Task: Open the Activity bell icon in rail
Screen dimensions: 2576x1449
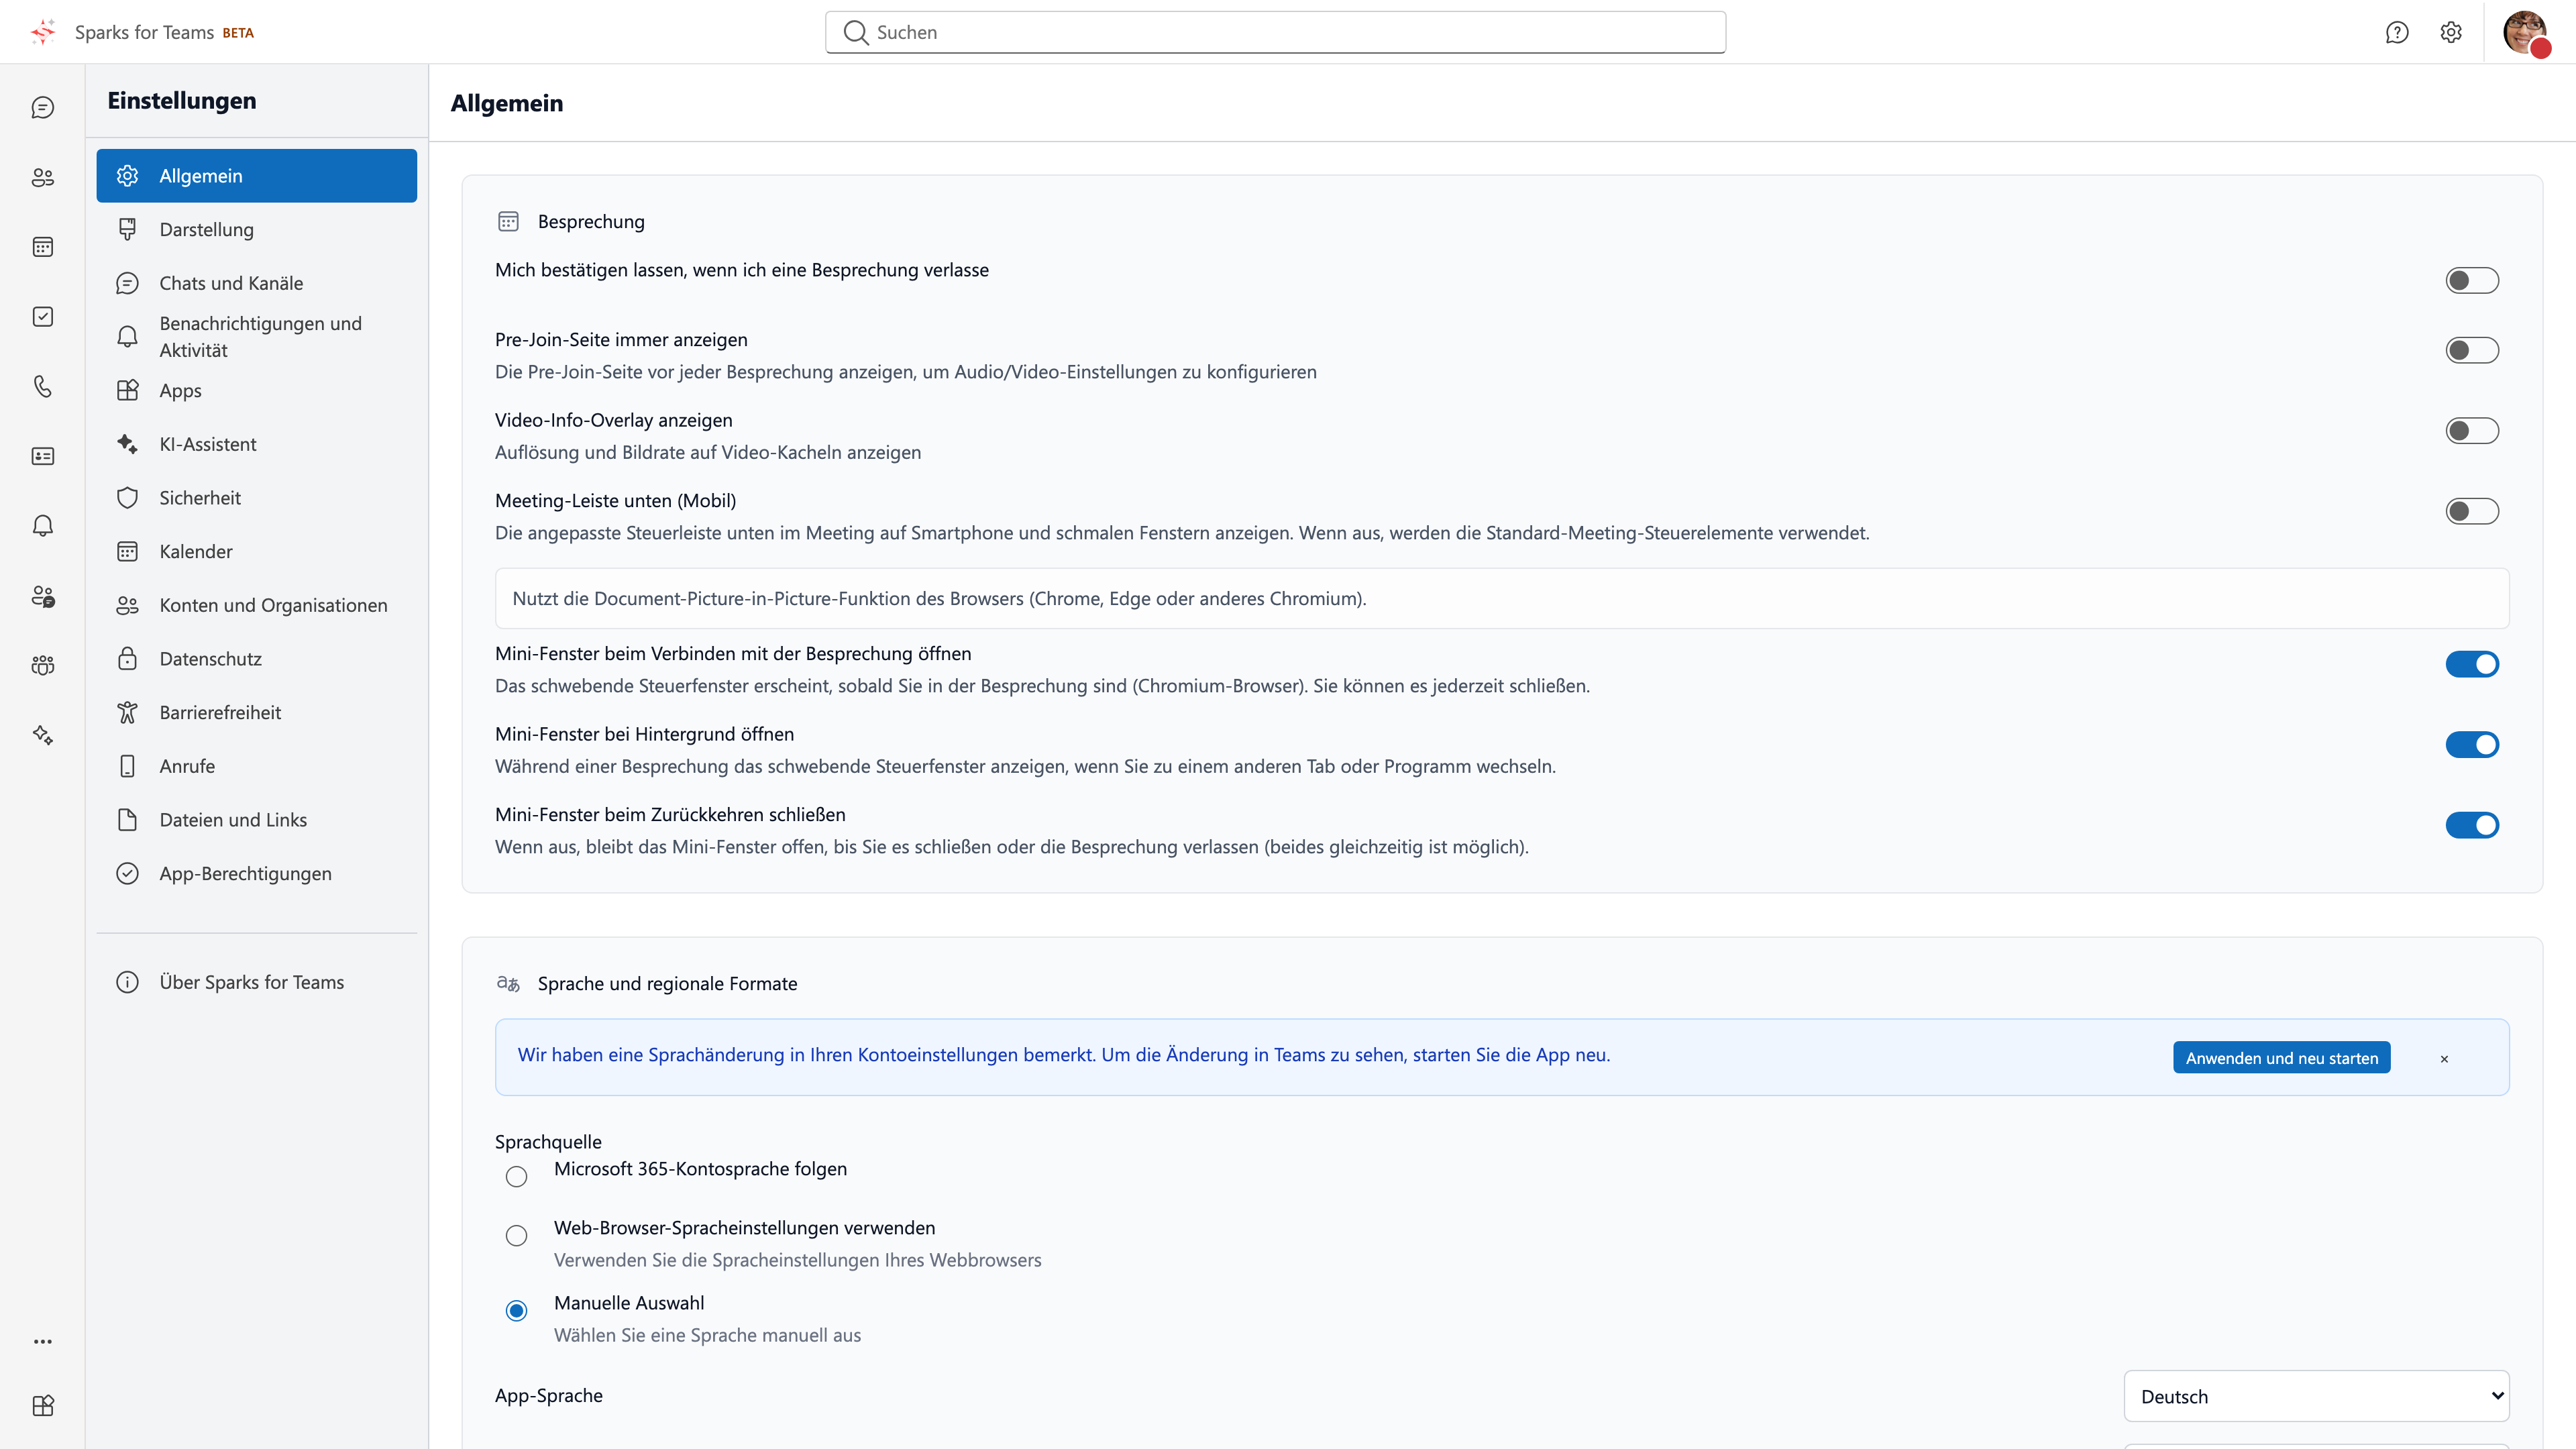Action: pyautogui.click(x=42, y=526)
